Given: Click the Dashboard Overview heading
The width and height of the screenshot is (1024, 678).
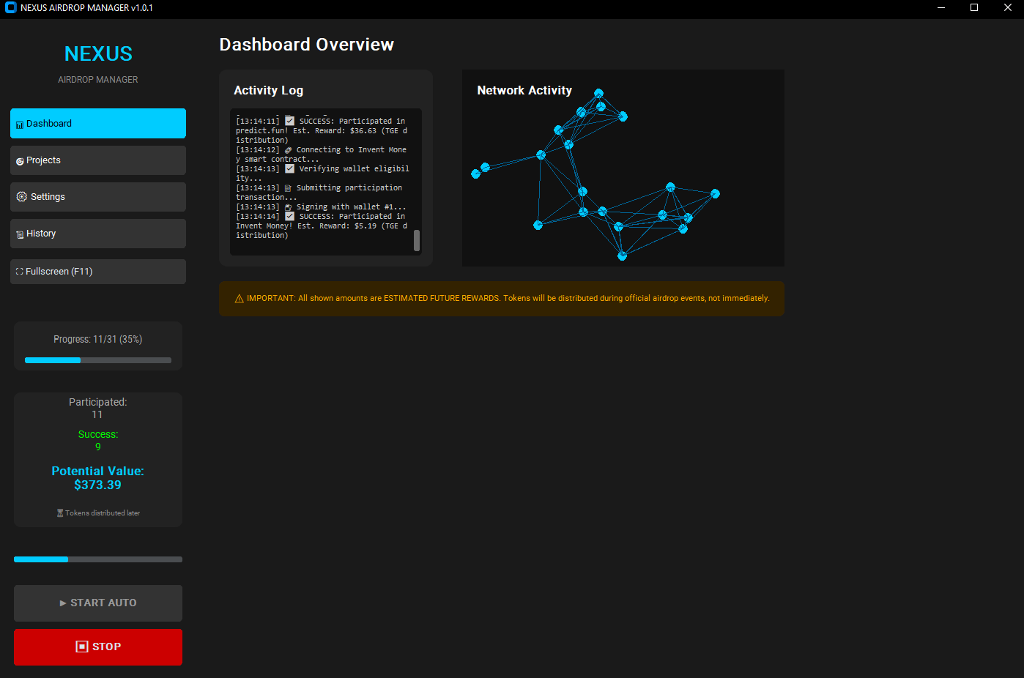Looking at the screenshot, I should pos(307,45).
